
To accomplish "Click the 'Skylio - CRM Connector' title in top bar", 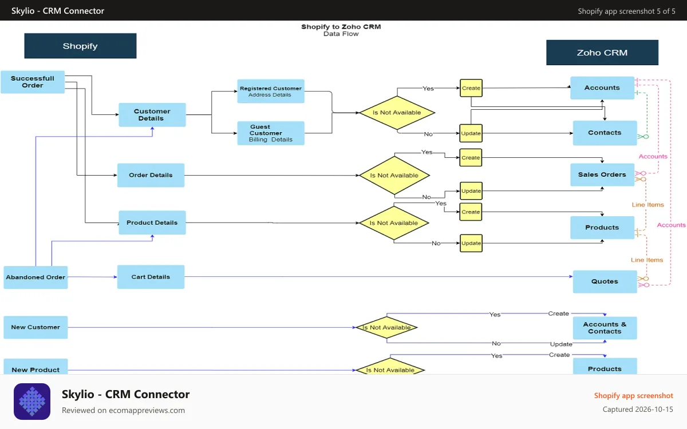I will coord(58,11).
